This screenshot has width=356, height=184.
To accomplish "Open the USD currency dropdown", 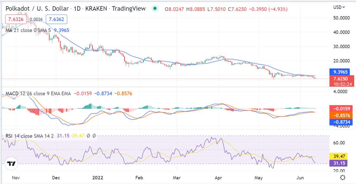I will click(x=339, y=7).
